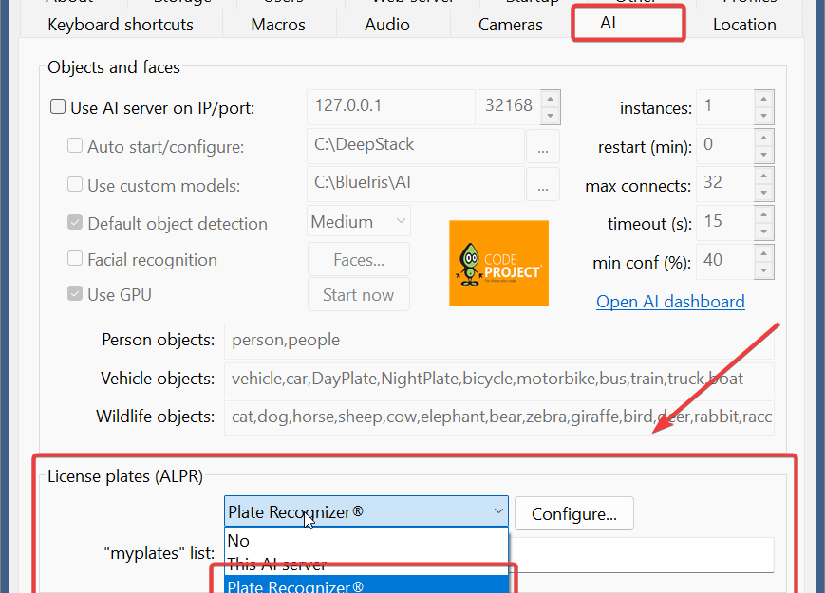Image resolution: width=825 pixels, height=593 pixels.
Task: Browse for the DeepStack folder
Action: [x=543, y=146]
